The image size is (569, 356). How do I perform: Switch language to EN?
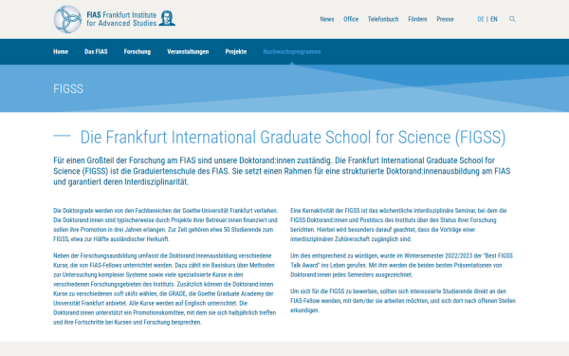click(494, 19)
